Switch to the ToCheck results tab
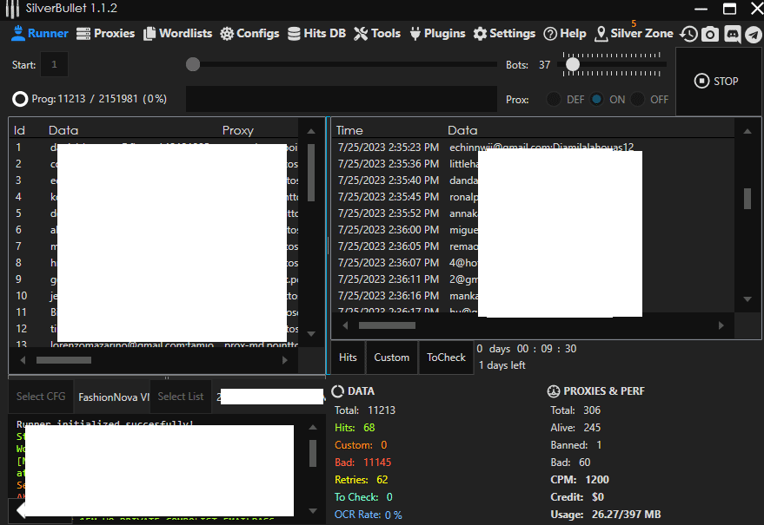764x525 pixels. coord(446,358)
